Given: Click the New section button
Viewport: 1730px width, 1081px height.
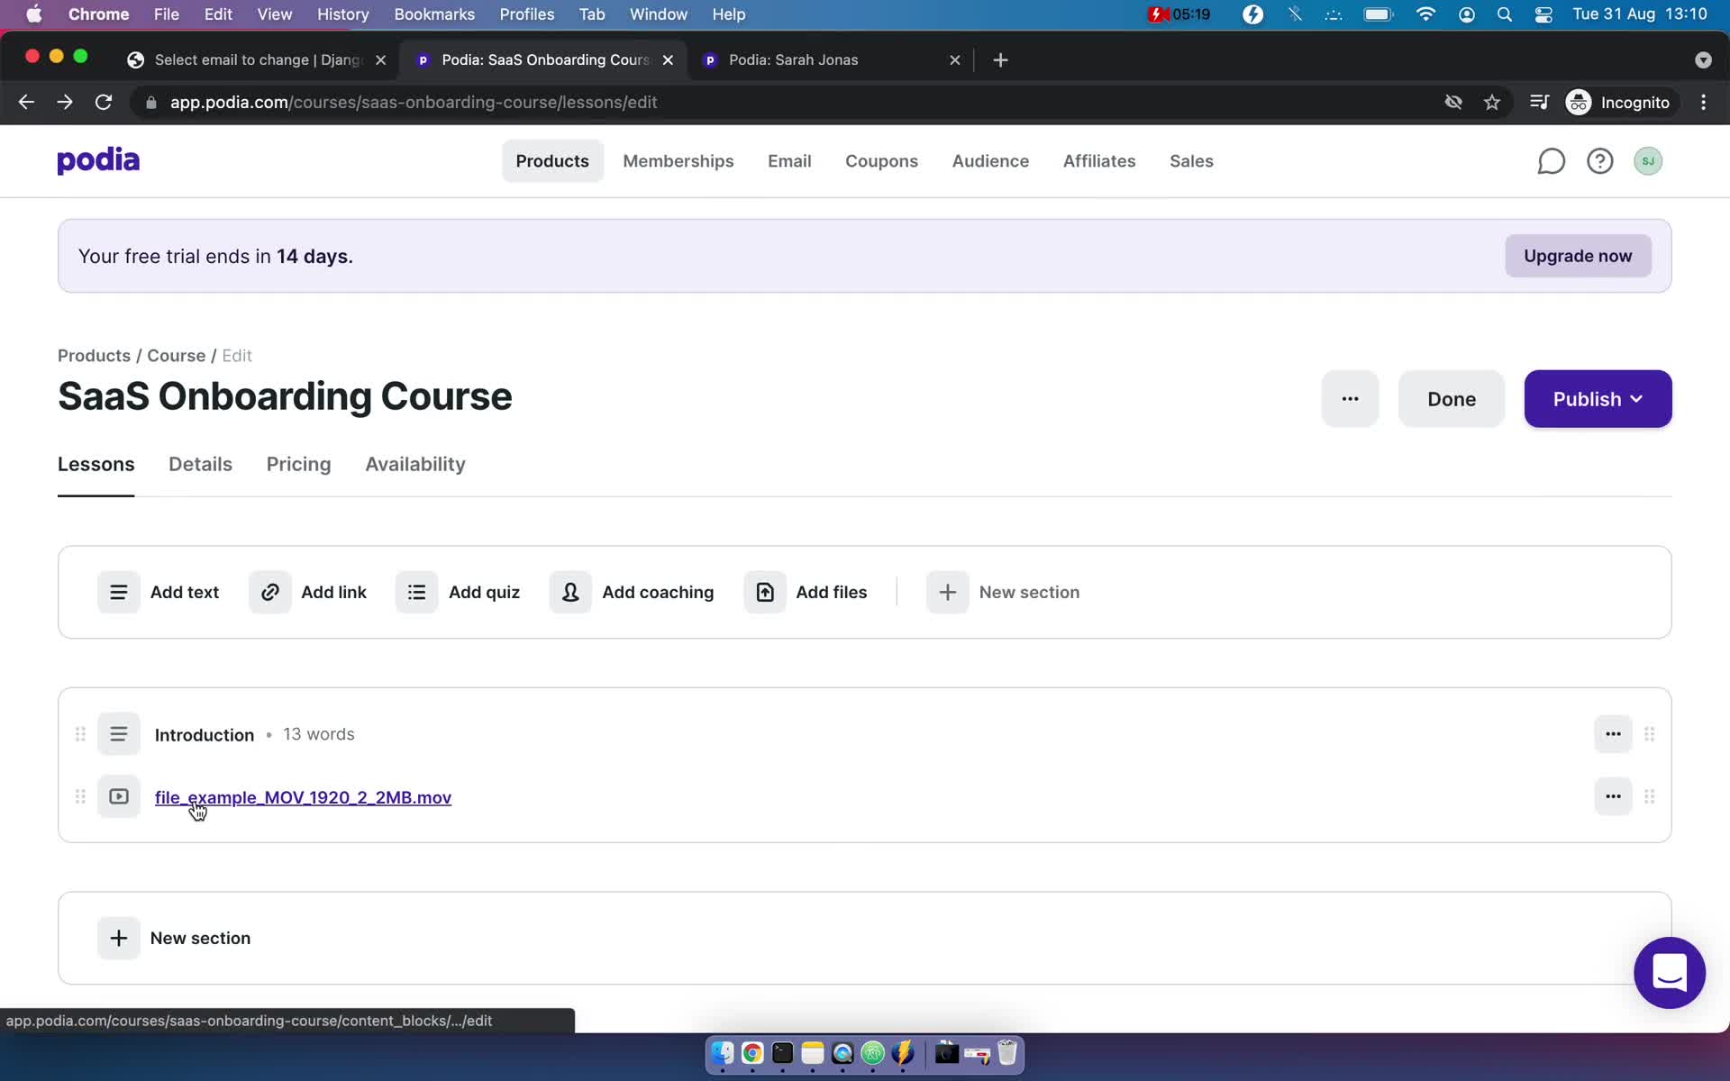Looking at the screenshot, I should pos(178,938).
